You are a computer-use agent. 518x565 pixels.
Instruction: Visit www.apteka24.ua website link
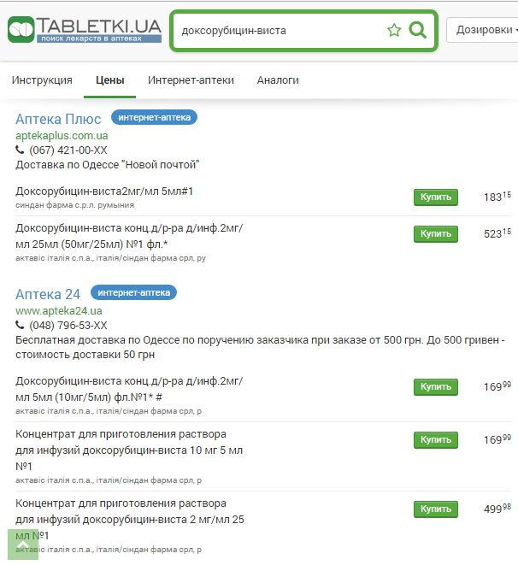tap(58, 310)
